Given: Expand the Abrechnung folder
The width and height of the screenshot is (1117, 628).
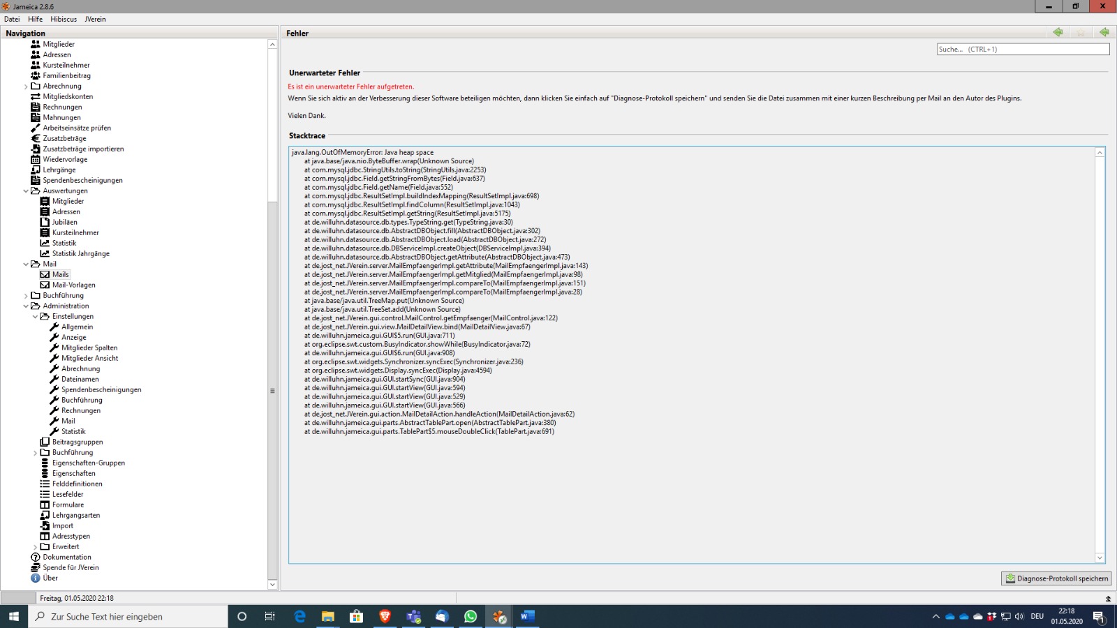Looking at the screenshot, I should tap(26, 87).
